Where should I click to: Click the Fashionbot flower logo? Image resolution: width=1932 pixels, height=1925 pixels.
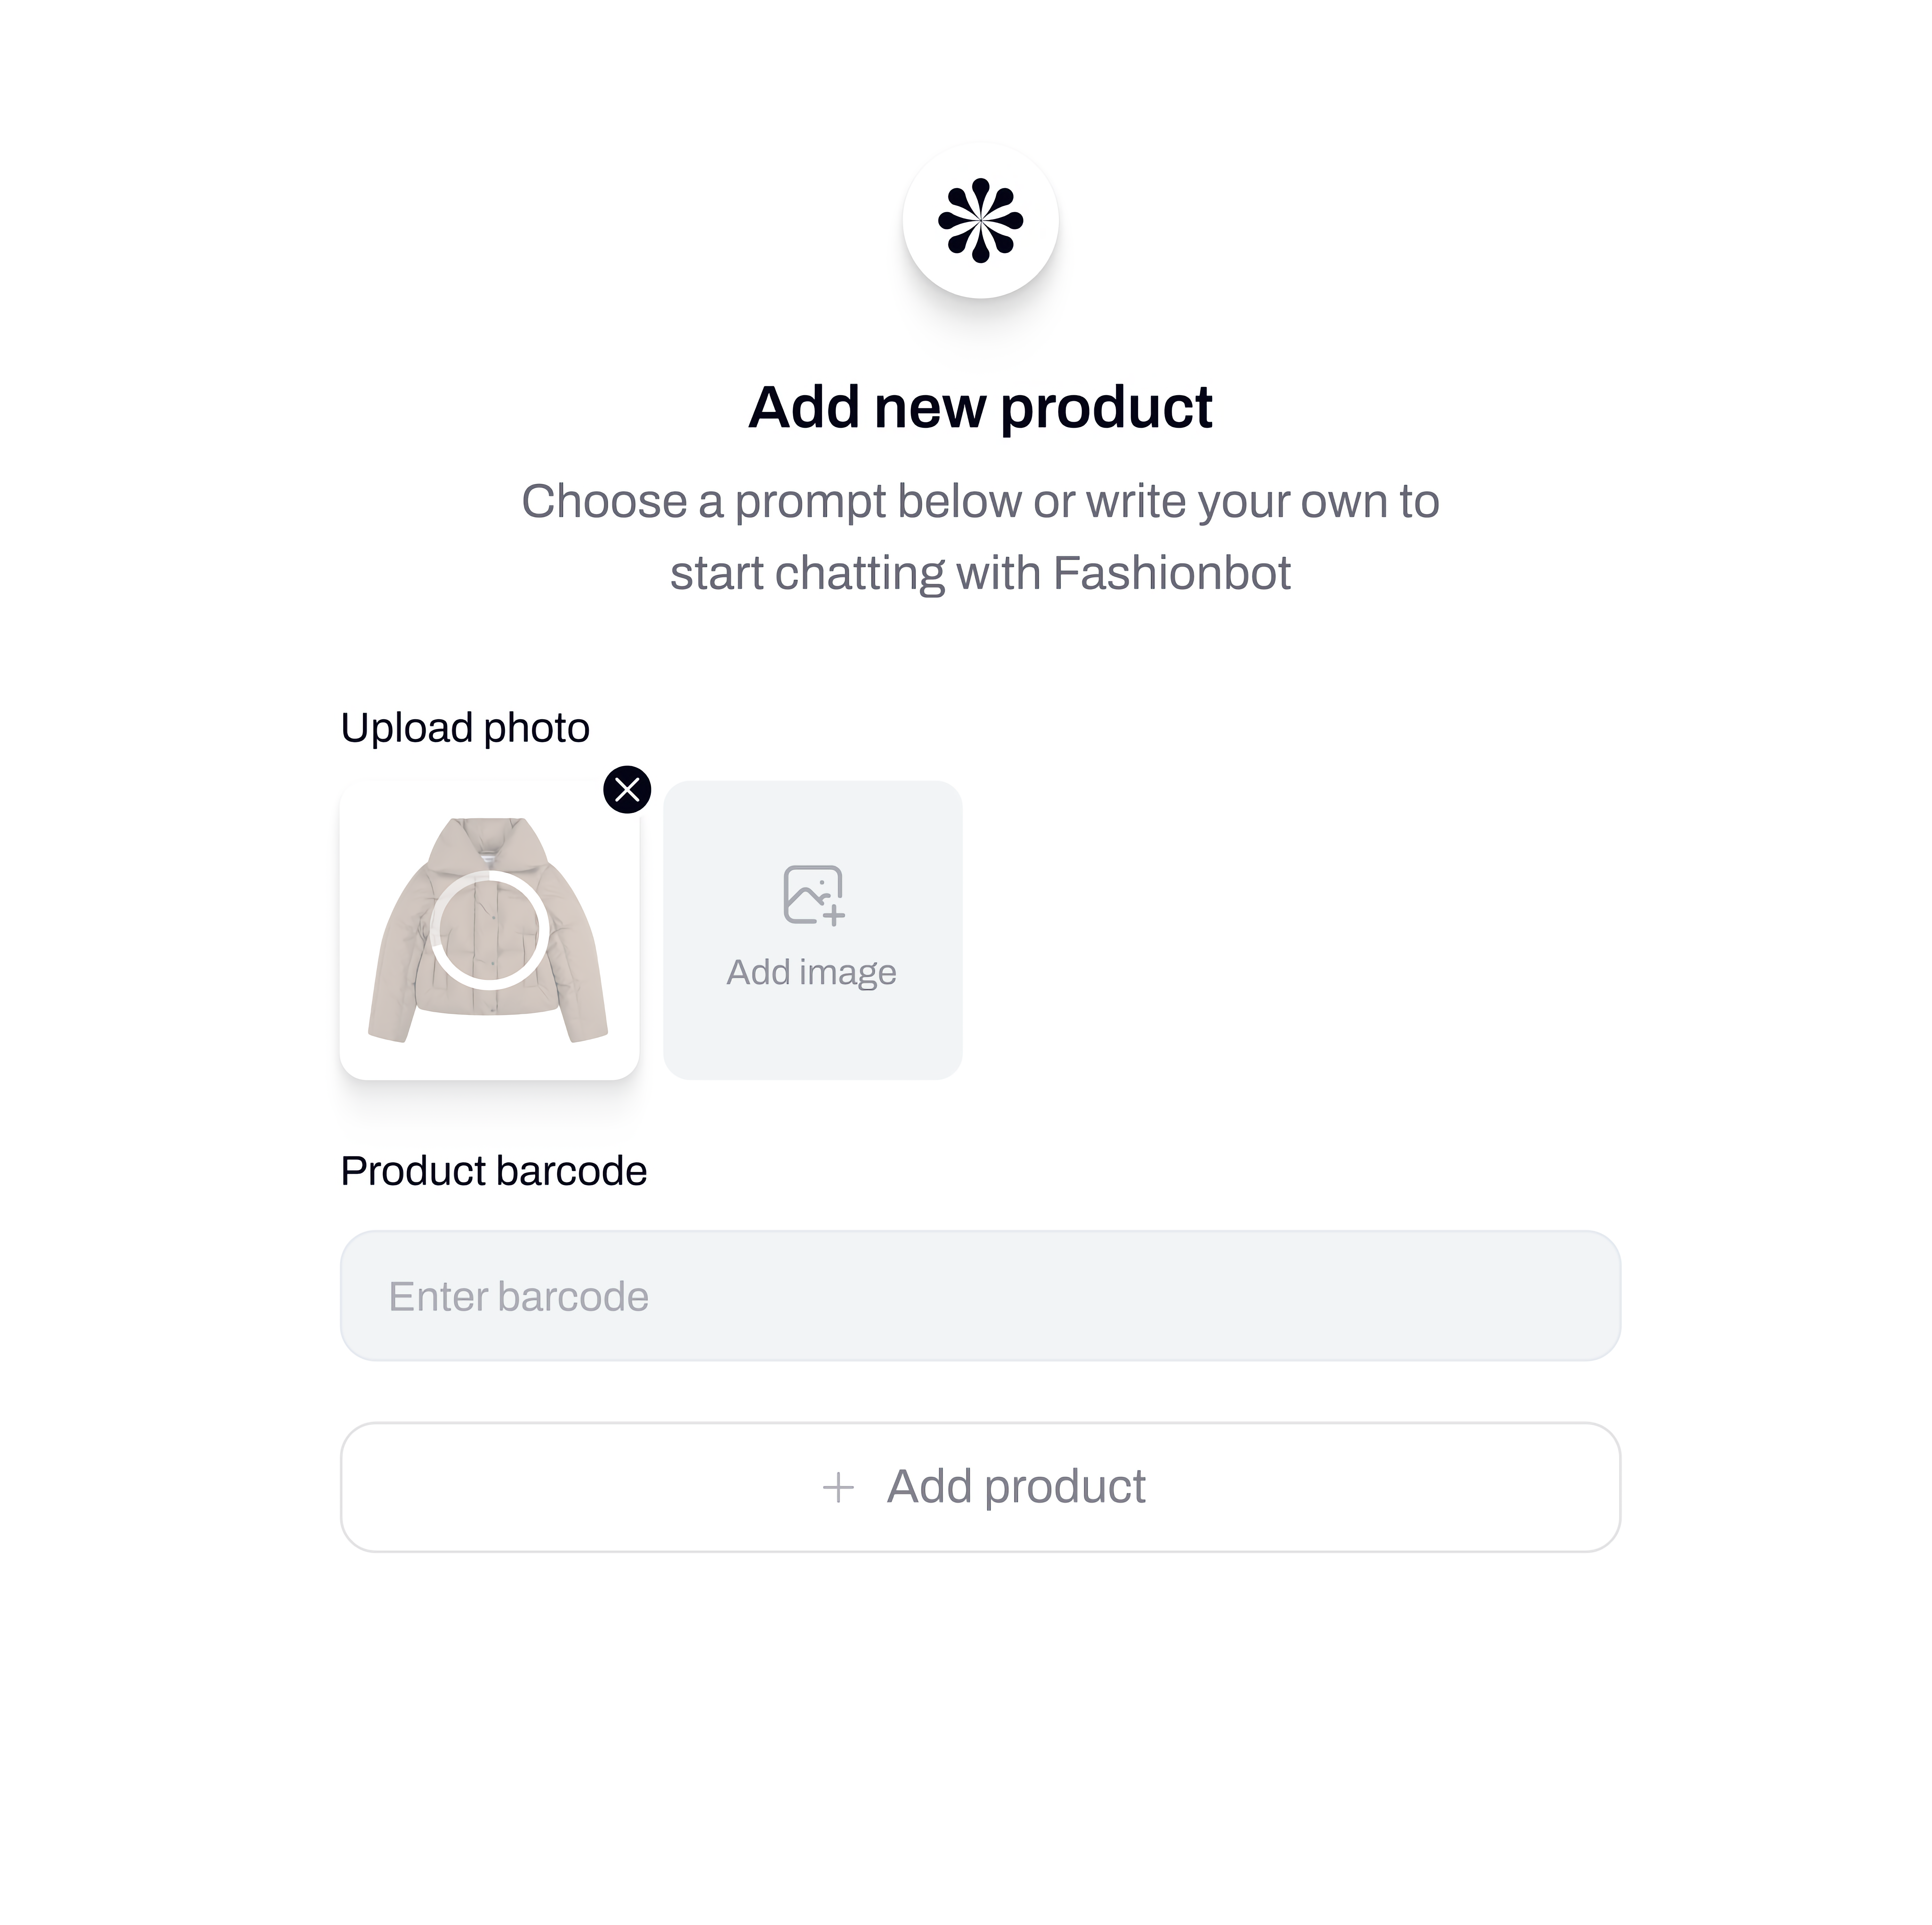point(980,221)
